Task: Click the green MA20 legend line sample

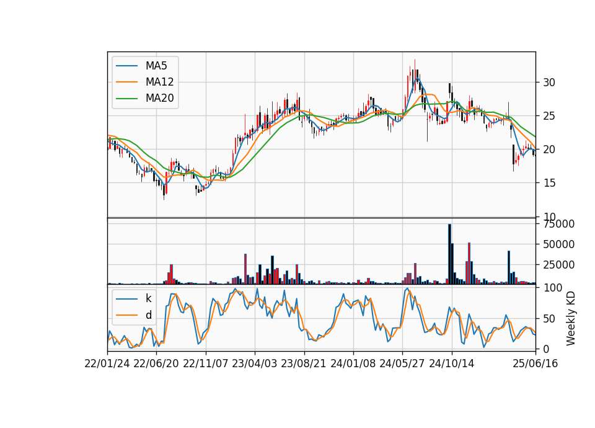Action: click(x=126, y=99)
